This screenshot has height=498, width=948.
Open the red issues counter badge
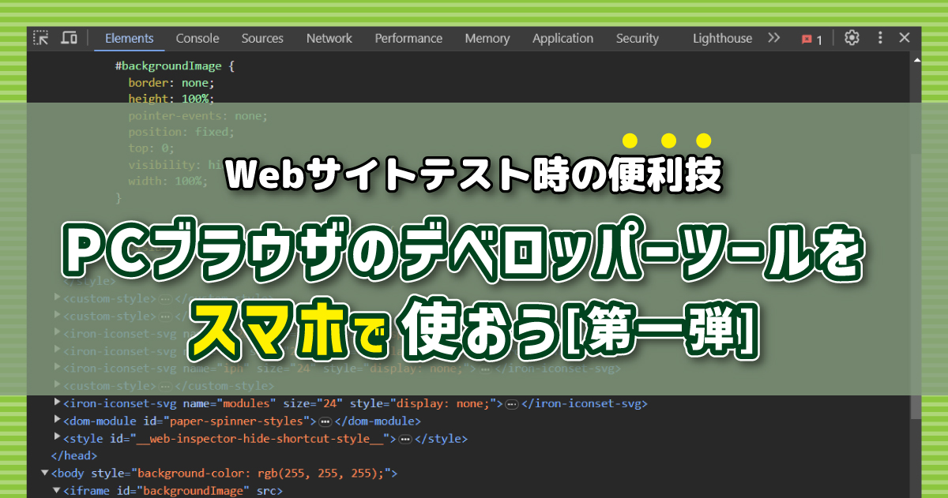click(x=812, y=39)
